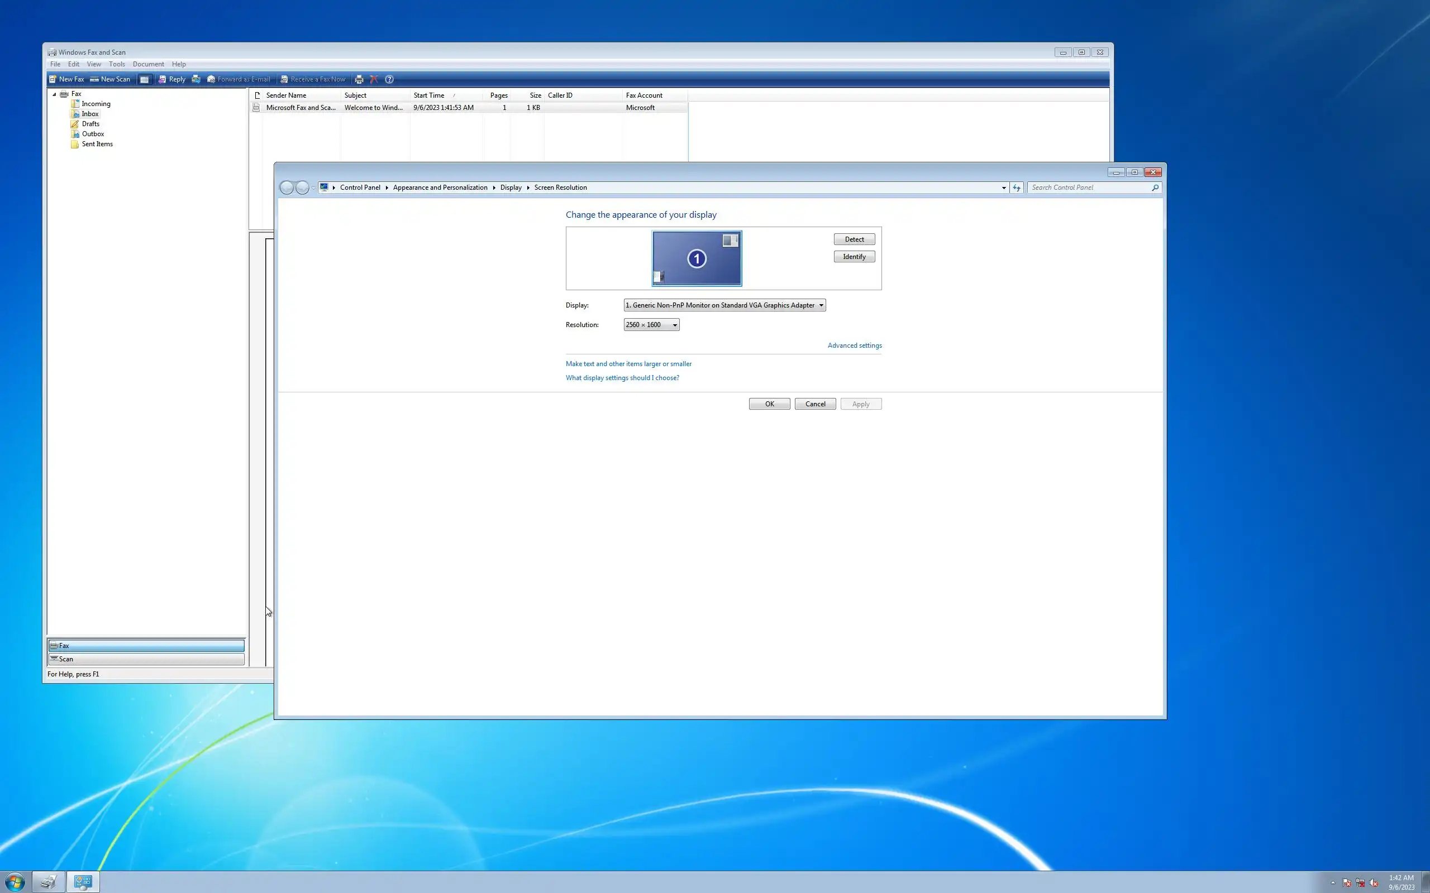Click the New Scan toolbar icon
The height and width of the screenshot is (893, 1430).
click(94, 79)
